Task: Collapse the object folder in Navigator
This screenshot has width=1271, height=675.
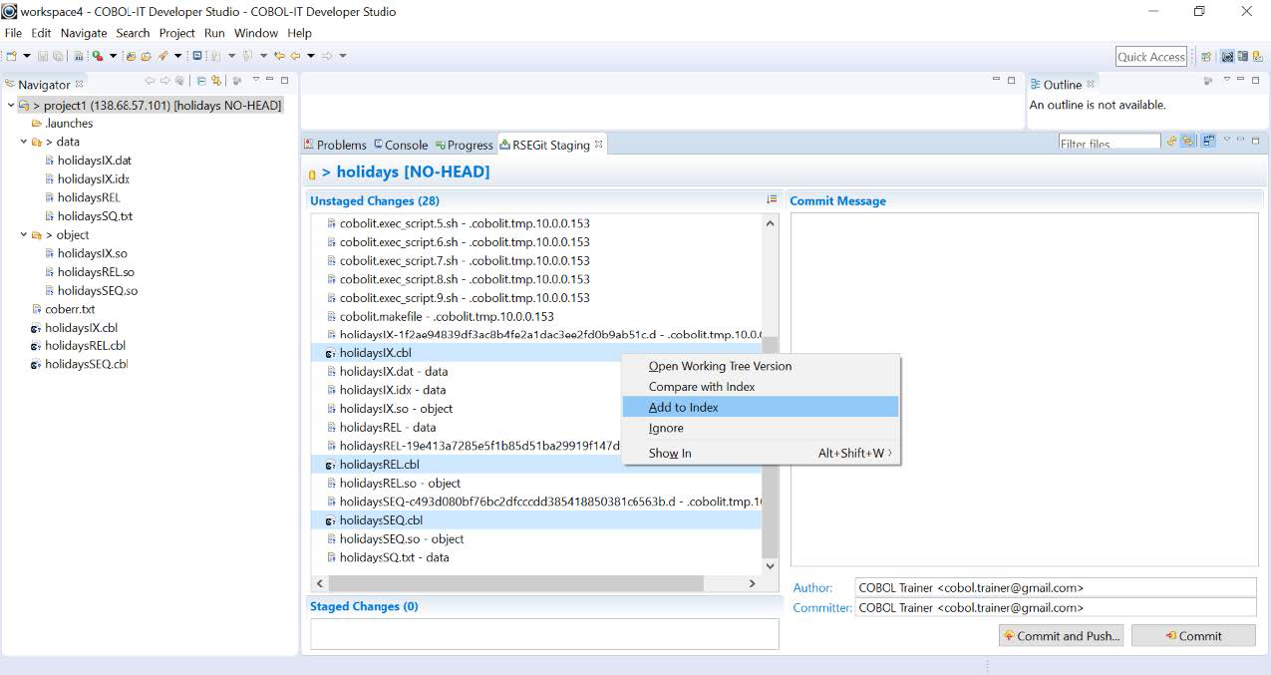Action: click(x=23, y=235)
